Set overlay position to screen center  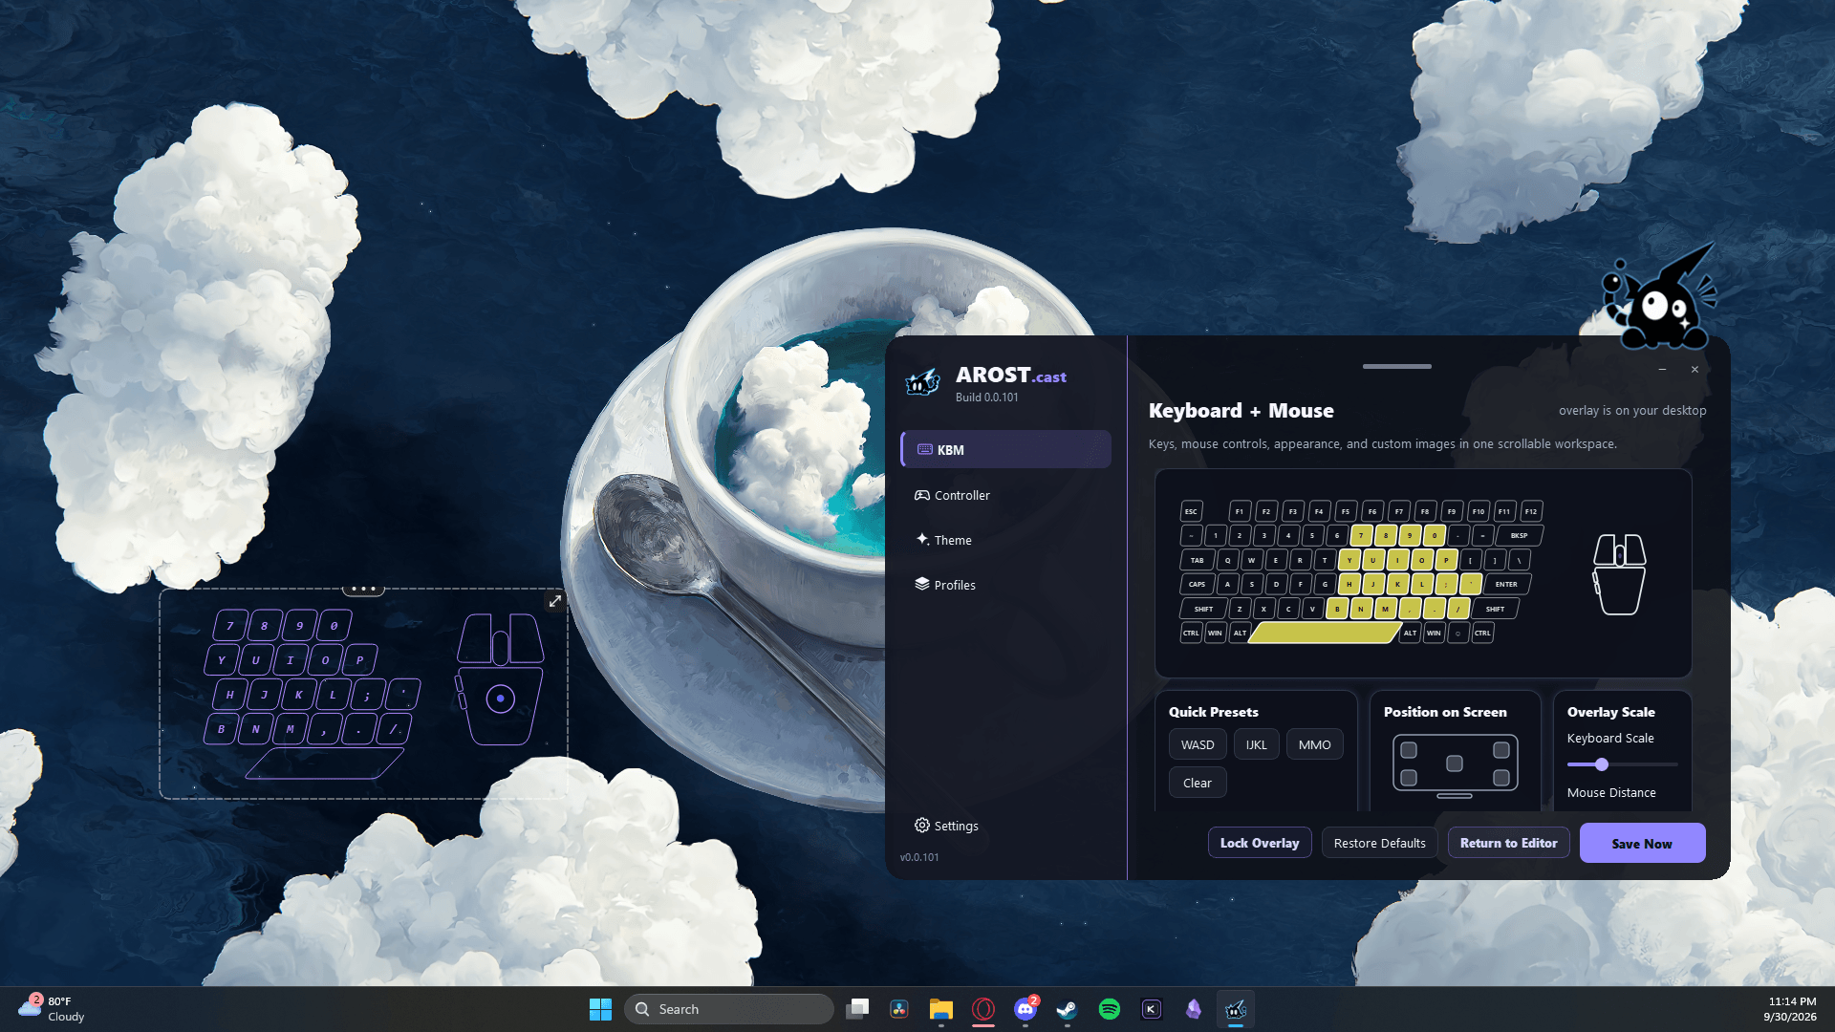click(1455, 763)
